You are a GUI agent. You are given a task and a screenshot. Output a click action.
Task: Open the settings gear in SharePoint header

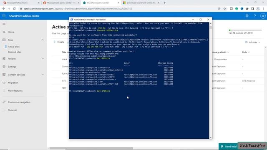[247, 16]
